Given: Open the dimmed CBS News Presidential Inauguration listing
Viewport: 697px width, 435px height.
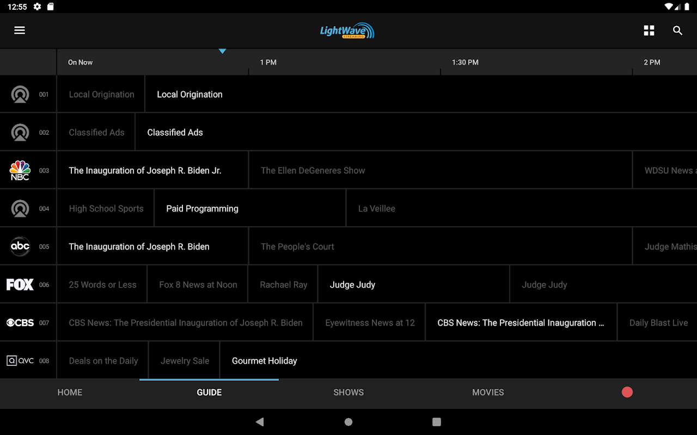Looking at the screenshot, I should coord(185,323).
